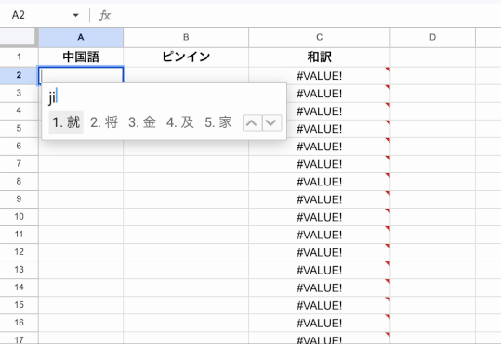Choose IME candidate 3. 金
This screenshot has width=501, height=344.
(142, 122)
